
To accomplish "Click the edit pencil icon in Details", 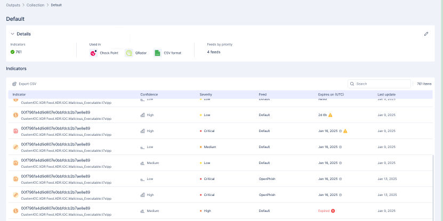I will (426, 34).
